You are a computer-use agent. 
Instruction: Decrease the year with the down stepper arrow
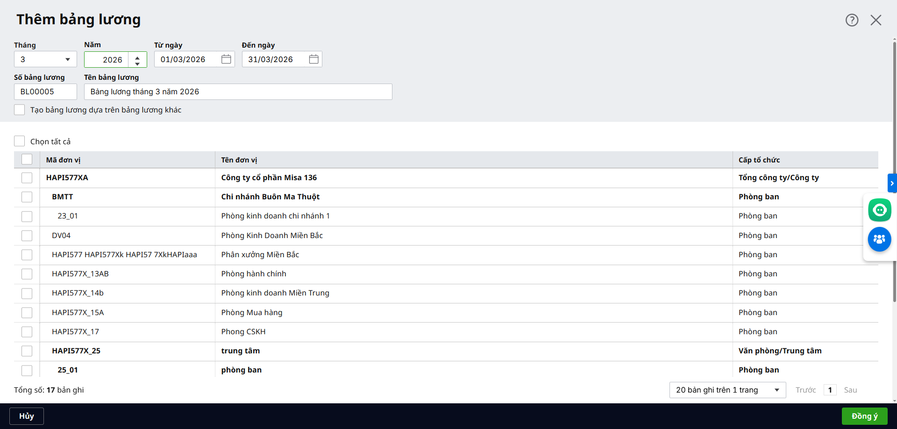click(x=137, y=63)
